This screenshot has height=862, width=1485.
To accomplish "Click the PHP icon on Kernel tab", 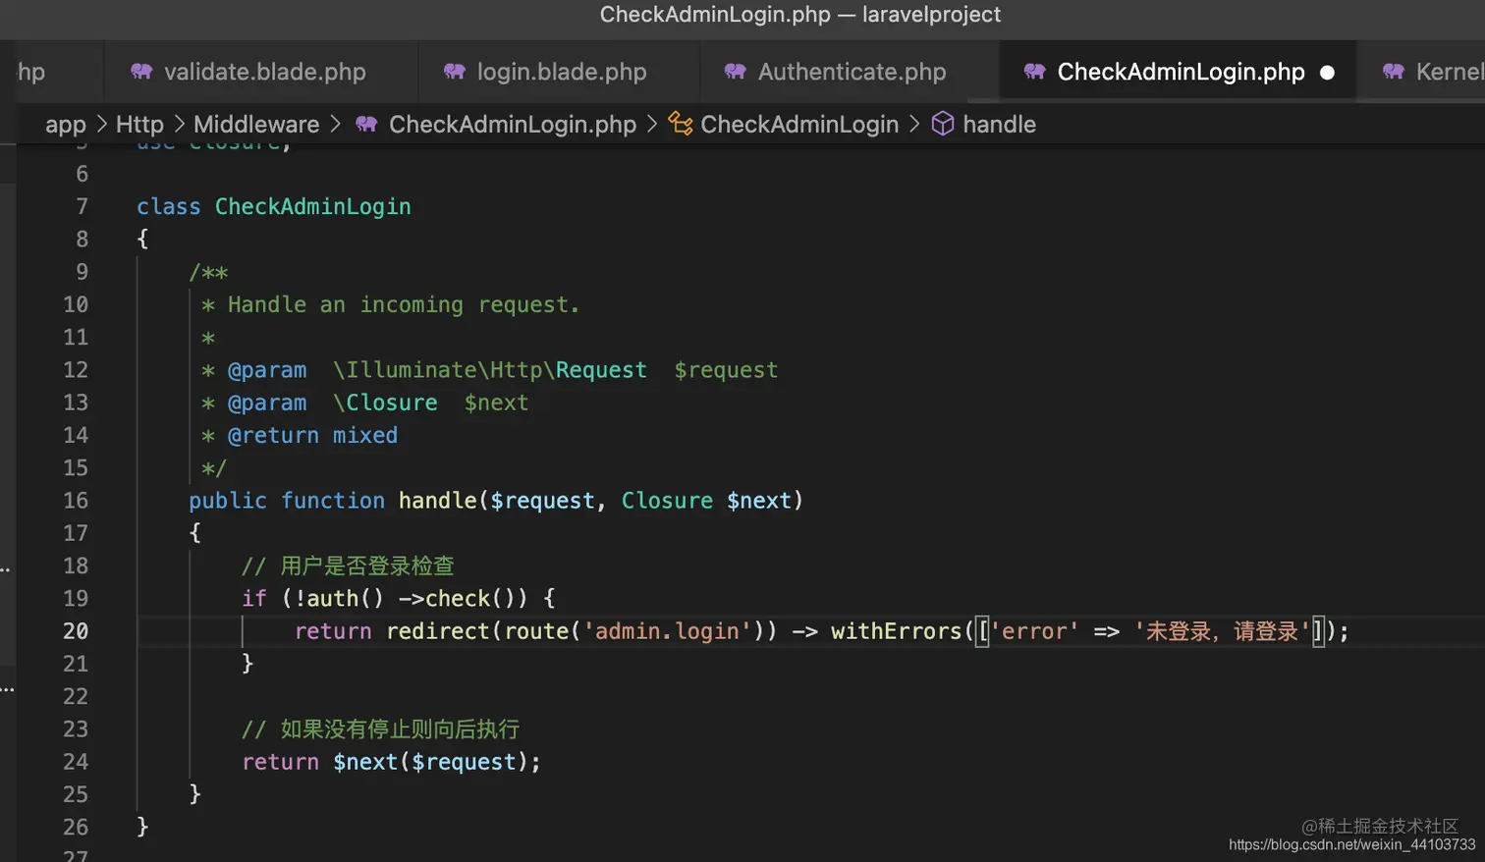I will point(1393,72).
